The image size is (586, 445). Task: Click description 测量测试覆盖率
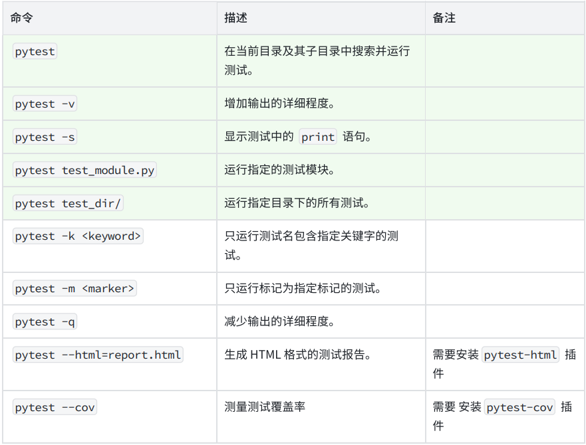265,406
